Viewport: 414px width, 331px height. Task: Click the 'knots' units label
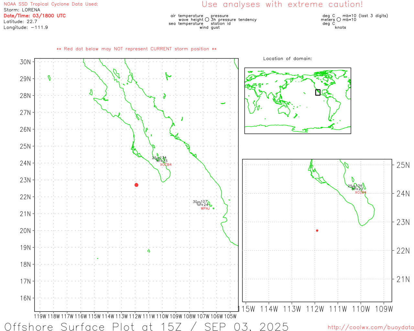[x=340, y=27]
